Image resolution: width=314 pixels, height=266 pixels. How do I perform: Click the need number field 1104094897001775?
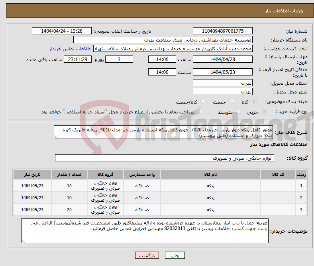coord(223,31)
